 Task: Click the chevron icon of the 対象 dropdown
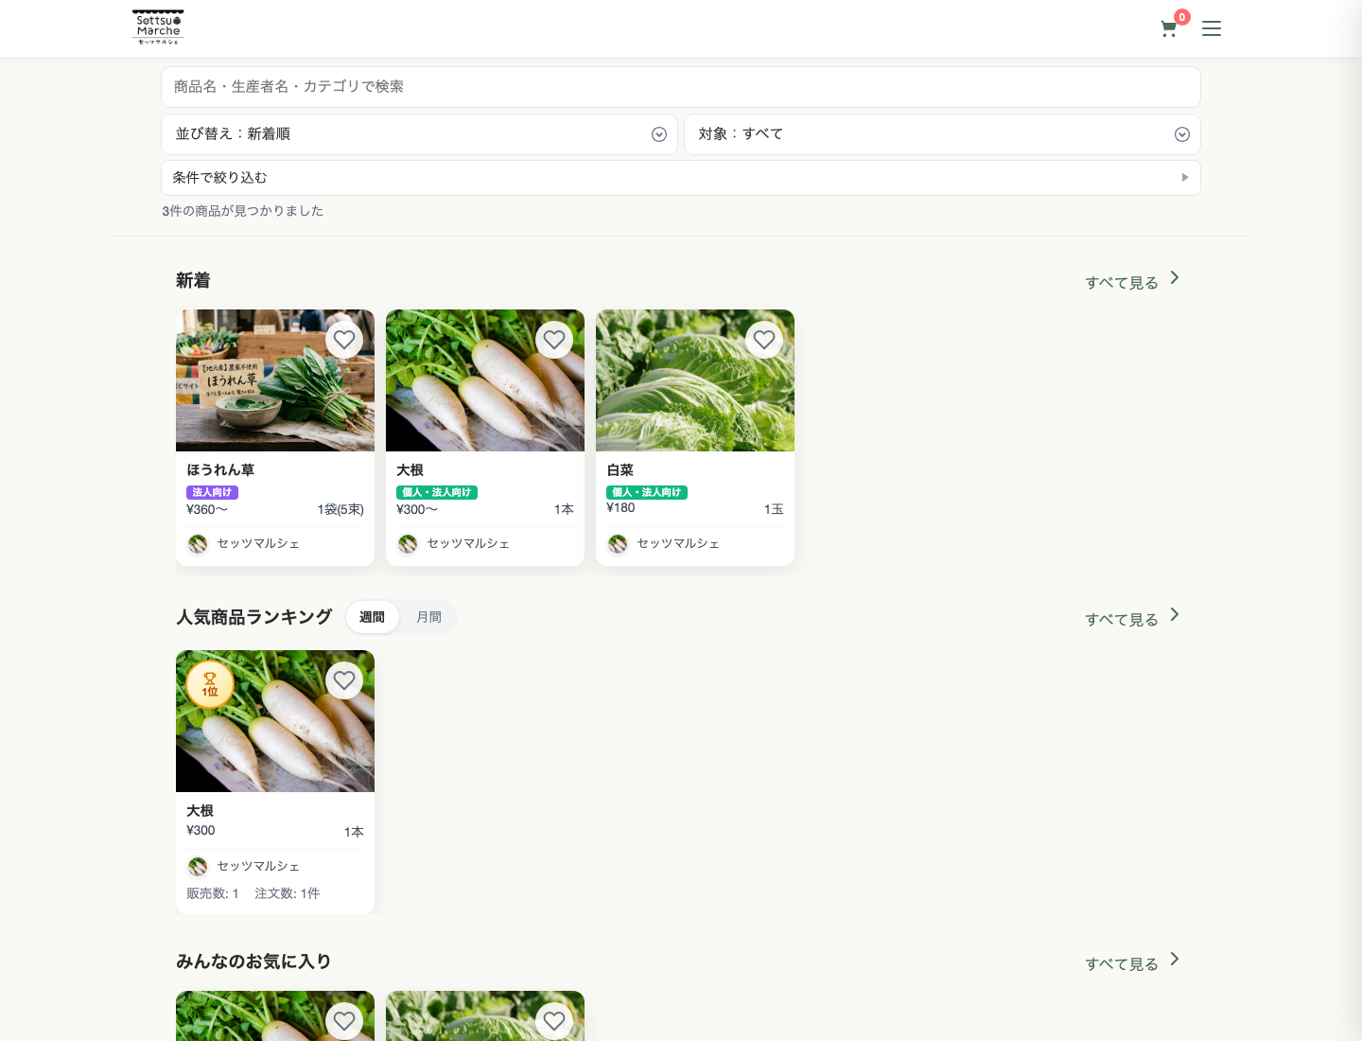click(1182, 134)
